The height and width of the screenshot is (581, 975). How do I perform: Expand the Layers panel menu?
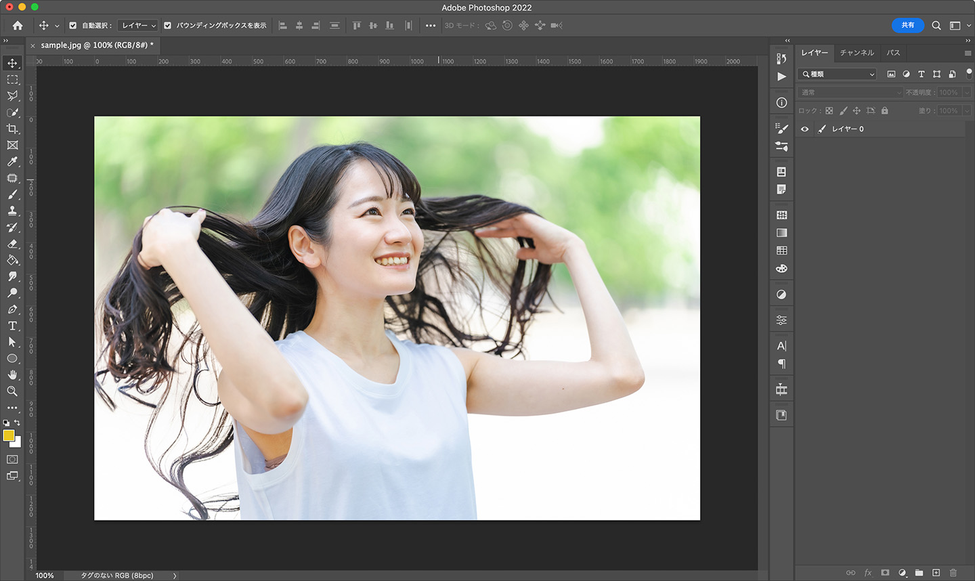click(x=968, y=52)
